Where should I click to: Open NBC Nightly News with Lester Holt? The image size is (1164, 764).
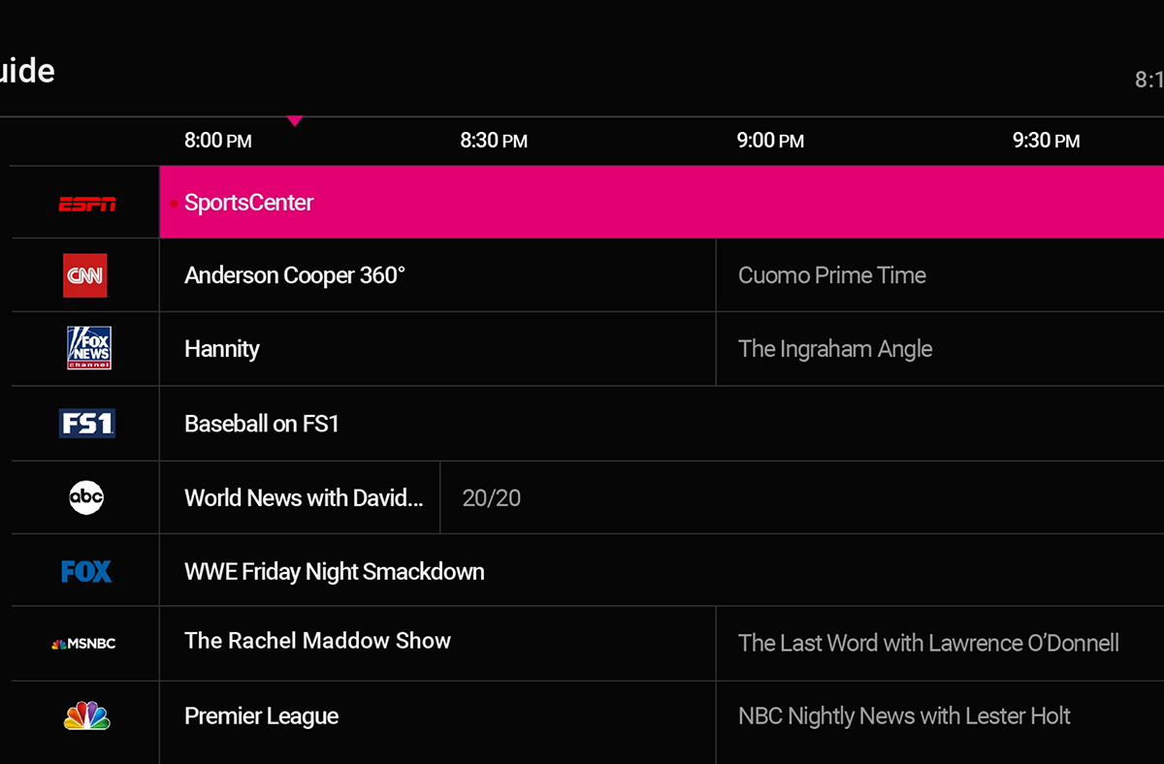pos(940,722)
